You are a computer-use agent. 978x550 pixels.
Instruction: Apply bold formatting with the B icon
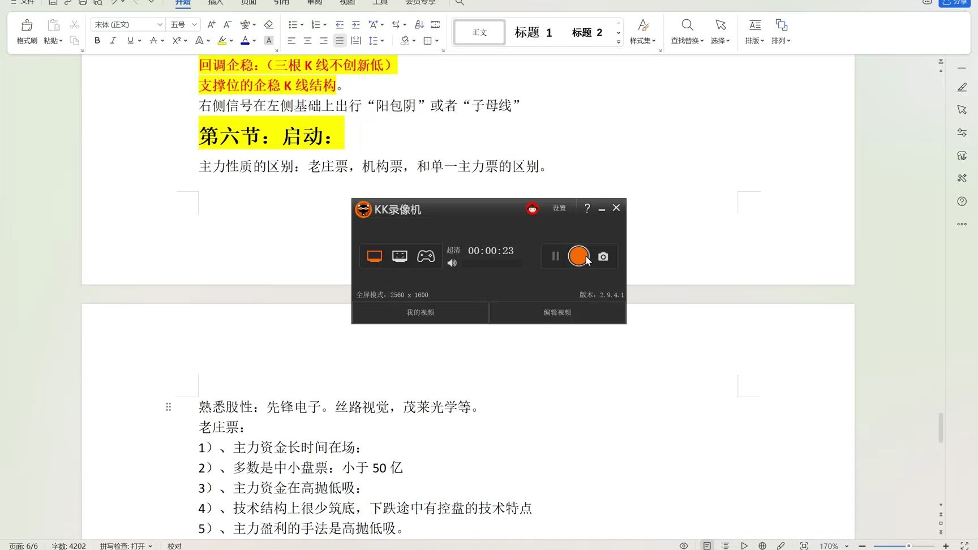point(97,40)
